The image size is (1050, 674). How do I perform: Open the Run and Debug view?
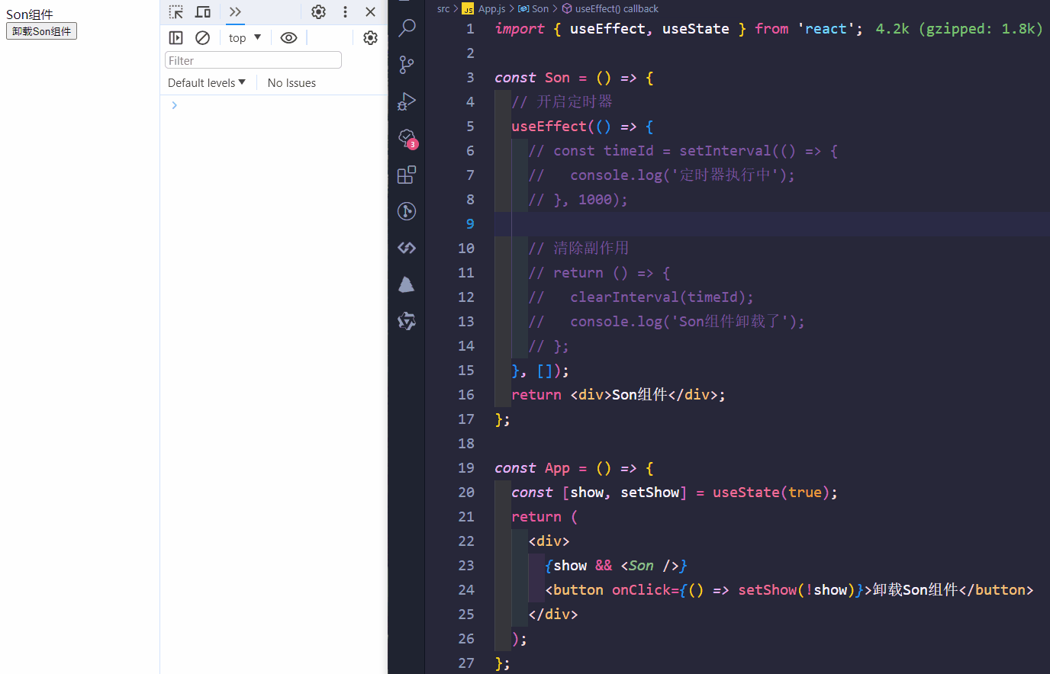point(407,101)
